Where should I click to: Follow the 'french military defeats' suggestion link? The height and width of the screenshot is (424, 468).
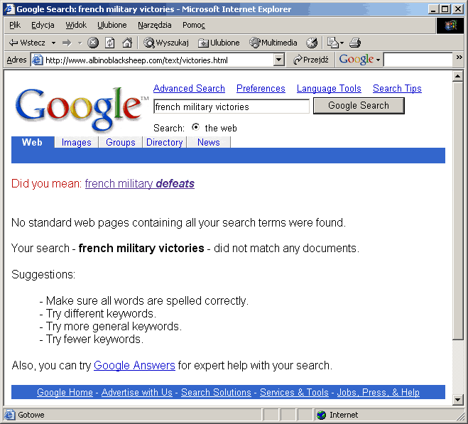point(139,184)
